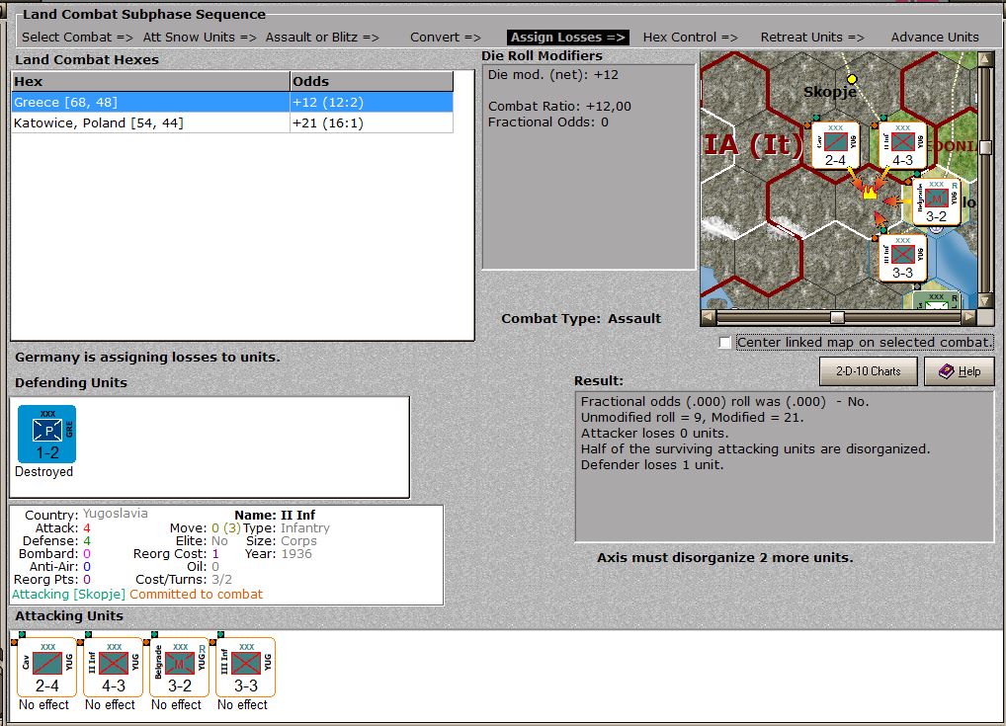Click the Skopje city marker on the map
Screen dimensions: 1006x726
click(852, 80)
